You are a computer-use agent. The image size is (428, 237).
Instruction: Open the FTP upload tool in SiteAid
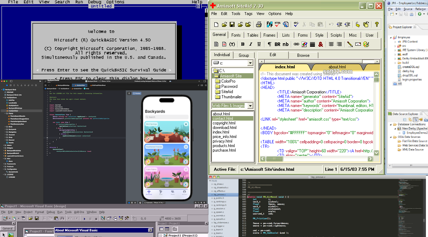pyautogui.click(x=270, y=24)
